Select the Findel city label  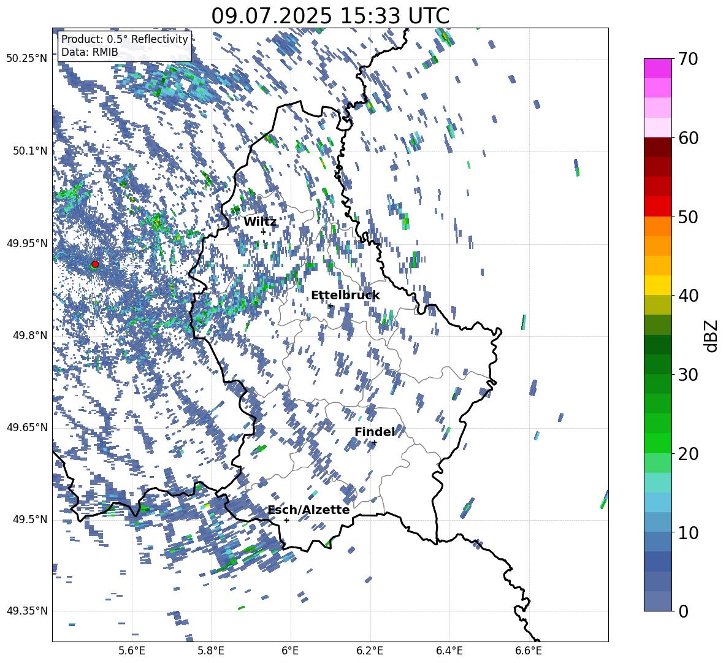(375, 432)
